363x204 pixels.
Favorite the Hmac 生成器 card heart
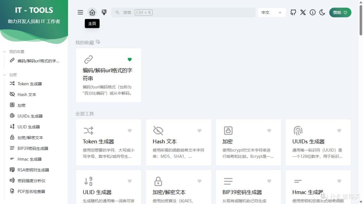coord(339,181)
